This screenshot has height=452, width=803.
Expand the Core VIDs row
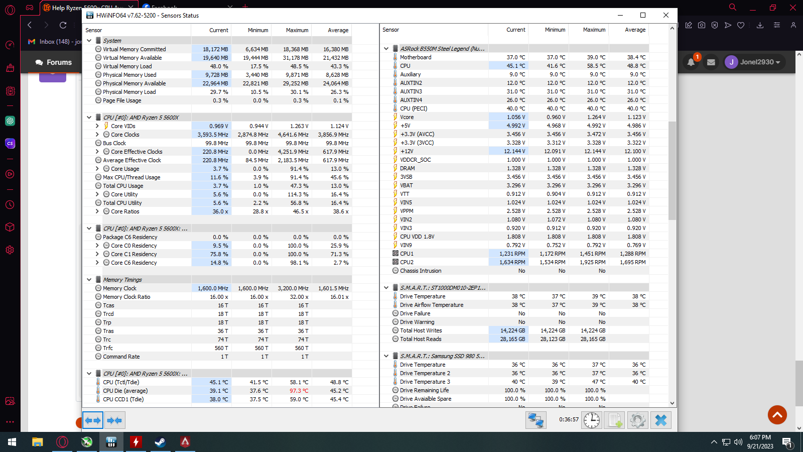coord(97,126)
